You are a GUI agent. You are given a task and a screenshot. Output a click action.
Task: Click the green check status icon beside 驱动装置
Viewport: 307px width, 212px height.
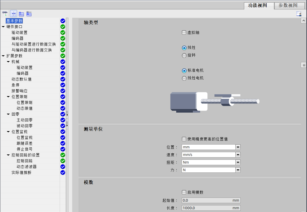point(63,32)
